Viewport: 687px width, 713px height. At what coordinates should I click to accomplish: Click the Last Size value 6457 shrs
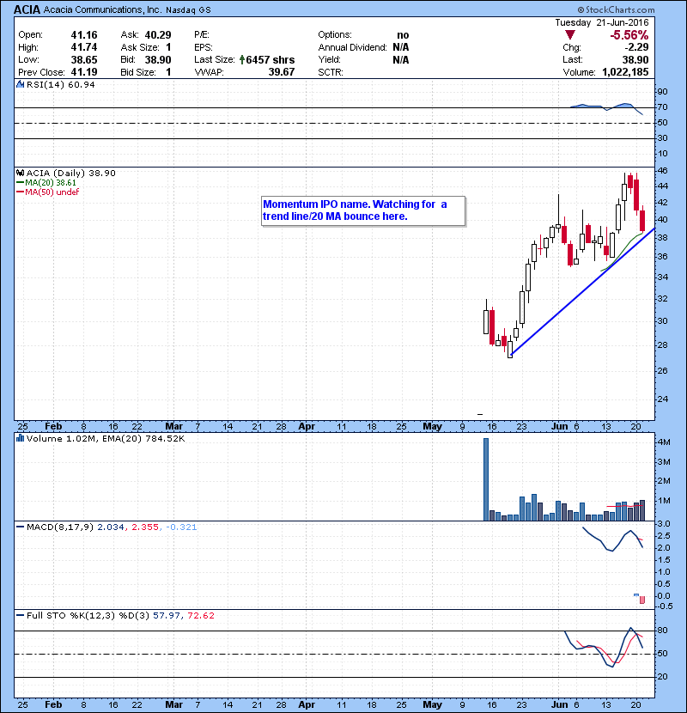click(270, 59)
